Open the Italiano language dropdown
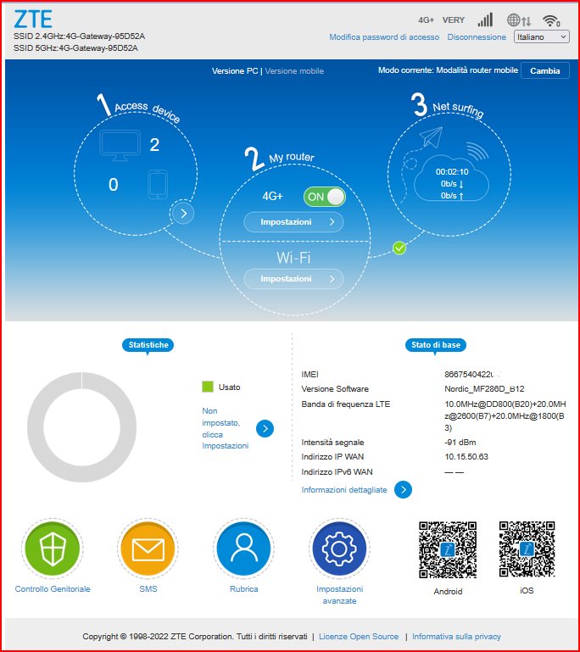This screenshot has height=652, width=580. (541, 37)
